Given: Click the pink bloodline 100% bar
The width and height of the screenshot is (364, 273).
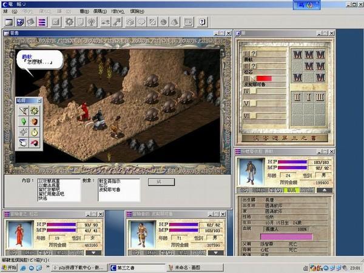Looking at the screenshot, I should pyautogui.click(x=286, y=237).
